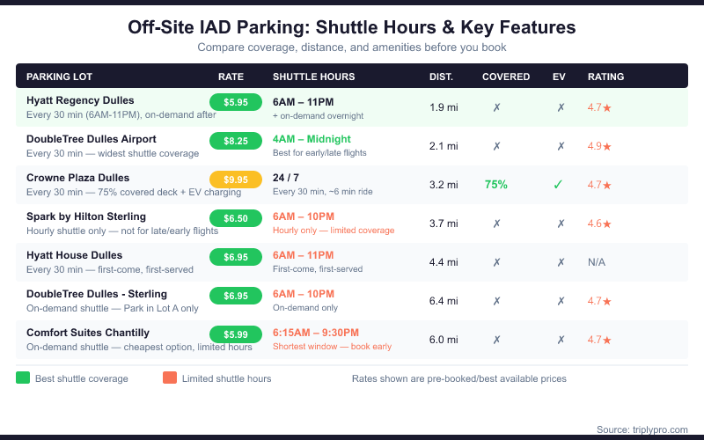
Task: Click the EV X mark for Hyatt Regency Dulles
Action: 561,107
